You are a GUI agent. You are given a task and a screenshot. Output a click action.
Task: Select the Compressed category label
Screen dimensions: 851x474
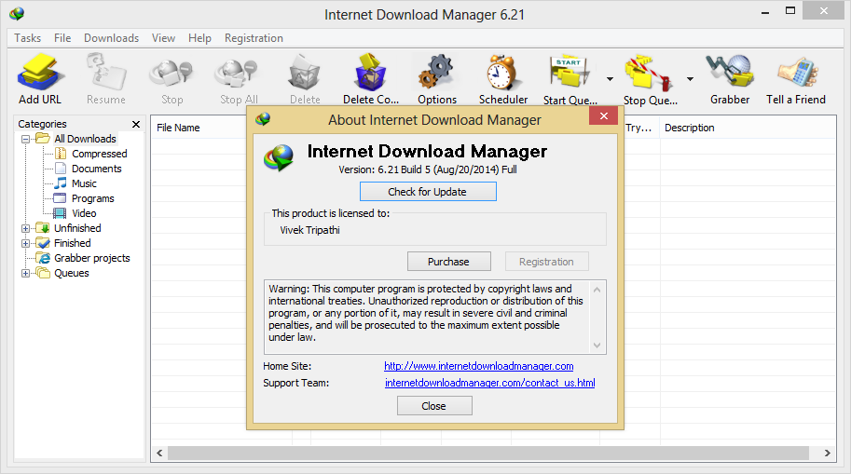click(x=100, y=154)
